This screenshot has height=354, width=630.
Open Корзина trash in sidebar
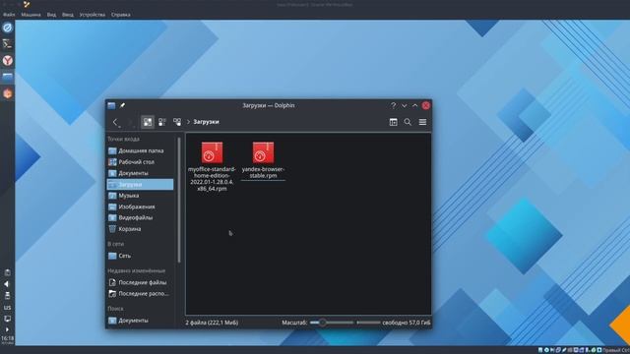[x=140, y=229]
